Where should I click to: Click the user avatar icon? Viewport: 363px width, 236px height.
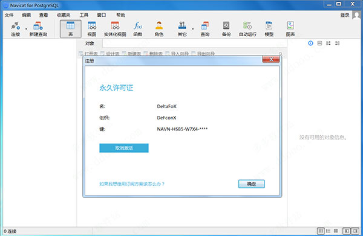point(356,15)
